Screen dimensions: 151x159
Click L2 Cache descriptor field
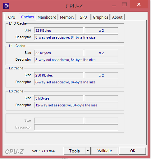coord(76,82)
